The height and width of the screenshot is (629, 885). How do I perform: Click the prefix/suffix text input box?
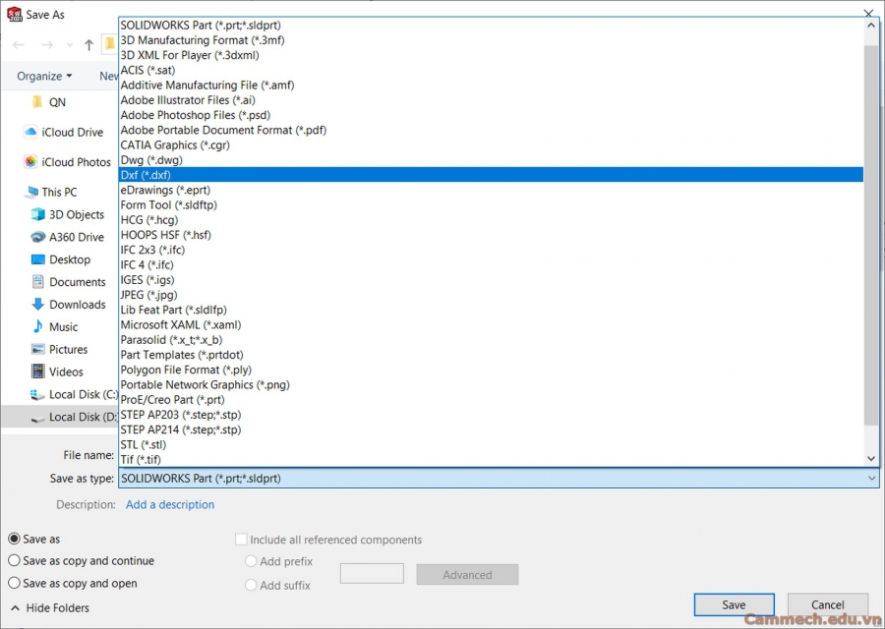[372, 573]
